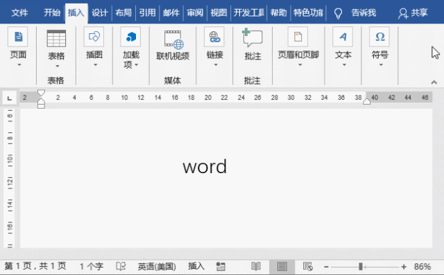Switch to the 审阅 Review tab
Screen dimensions: 444x275
click(x=195, y=12)
